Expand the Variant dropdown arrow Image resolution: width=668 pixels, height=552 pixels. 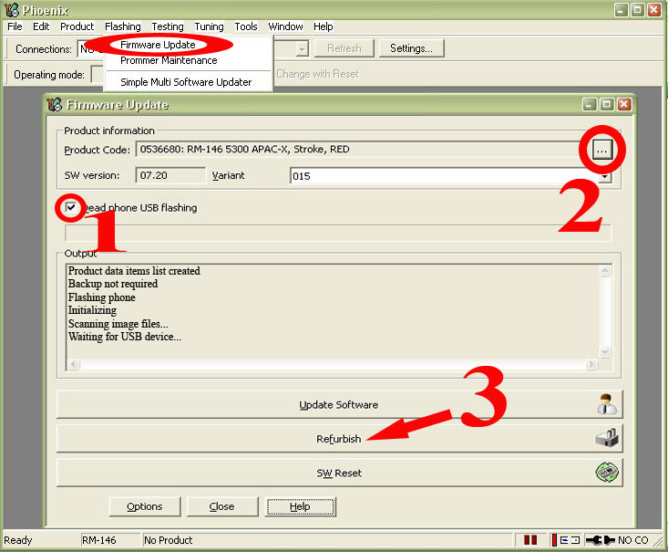click(x=605, y=177)
